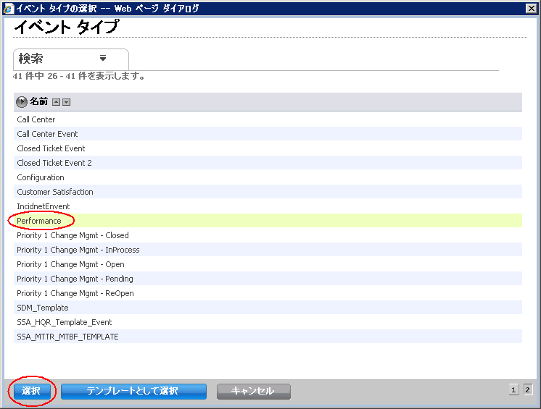The height and width of the screenshot is (409, 541).
Task: Click the Internet Explorer icon in title bar
Action: pos(8,8)
